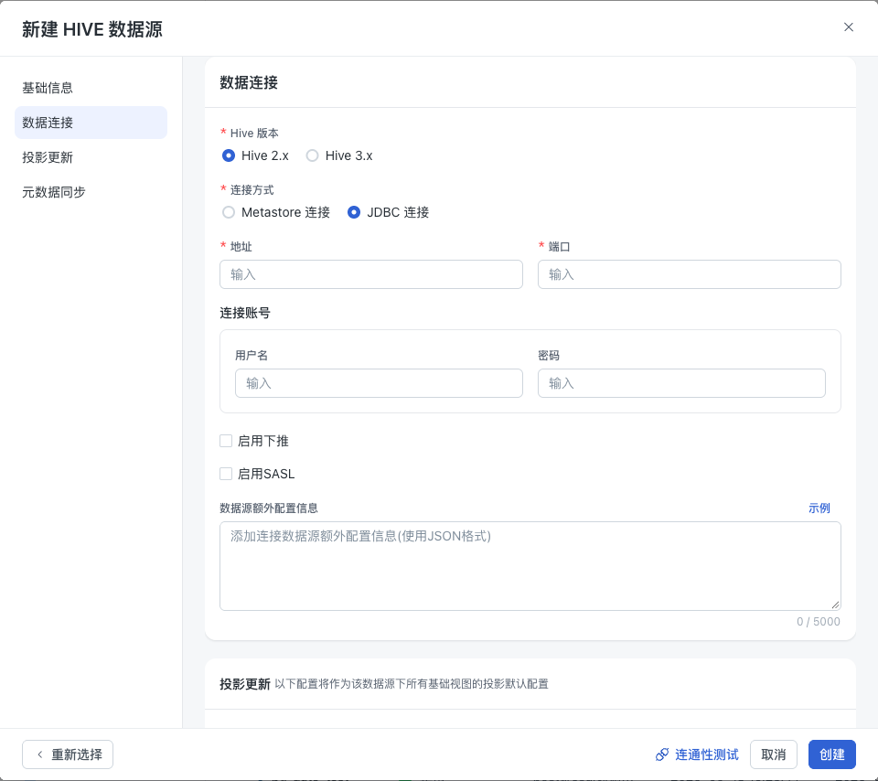This screenshot has height=781, width=878.
Task: Select 数据连接 in the sidebar
Action: [91, 123]
